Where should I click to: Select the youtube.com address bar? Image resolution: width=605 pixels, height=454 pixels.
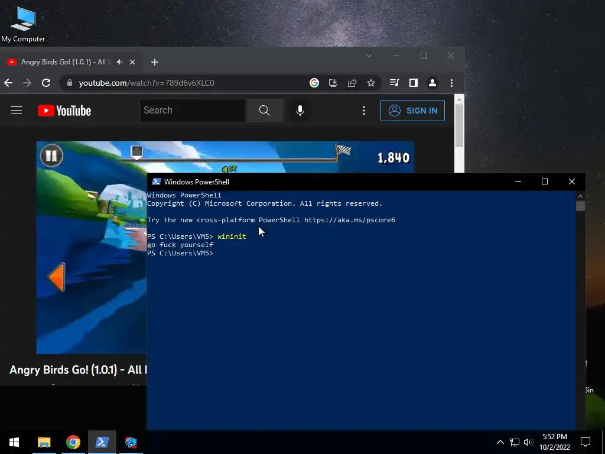click(147, 83)
